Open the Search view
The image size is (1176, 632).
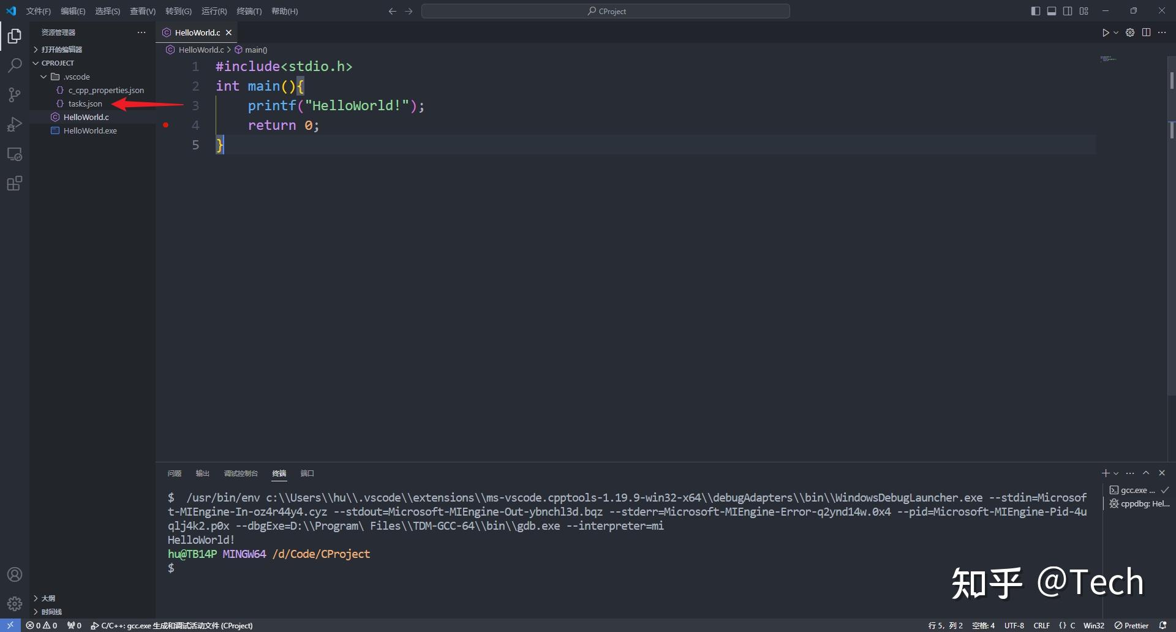(14, 66)
